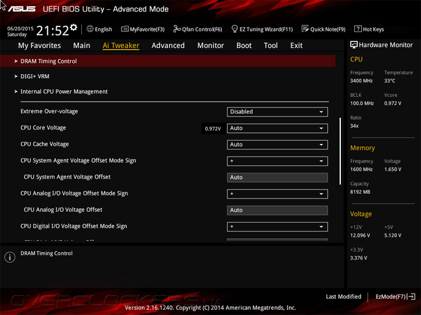Image resolution: width=421 pixels, height=315 pixels.
Task: Click Ratio 34x value
Action: tap(354, 125)
